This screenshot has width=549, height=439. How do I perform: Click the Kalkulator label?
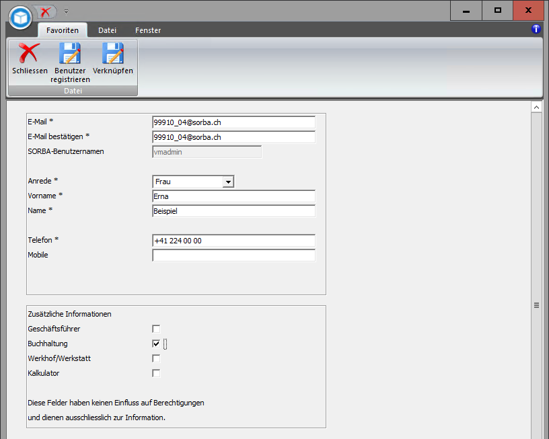(x=44, y=373)
